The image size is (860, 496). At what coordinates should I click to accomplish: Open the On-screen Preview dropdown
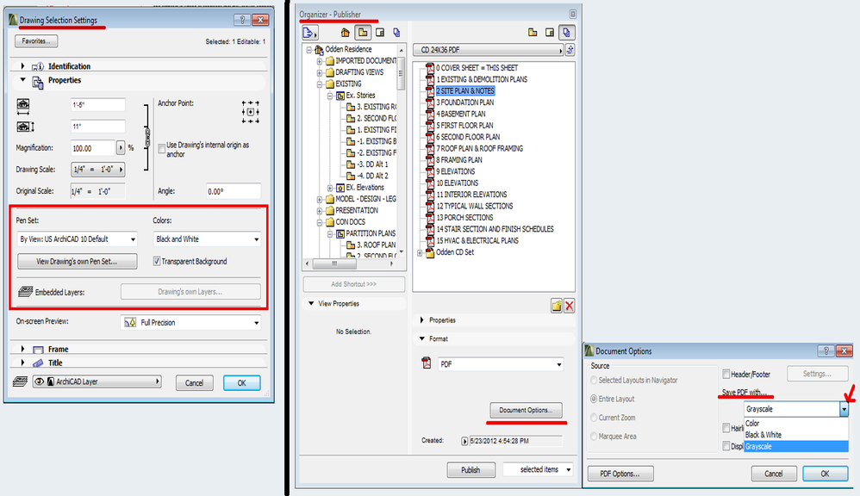pos(190,322)
